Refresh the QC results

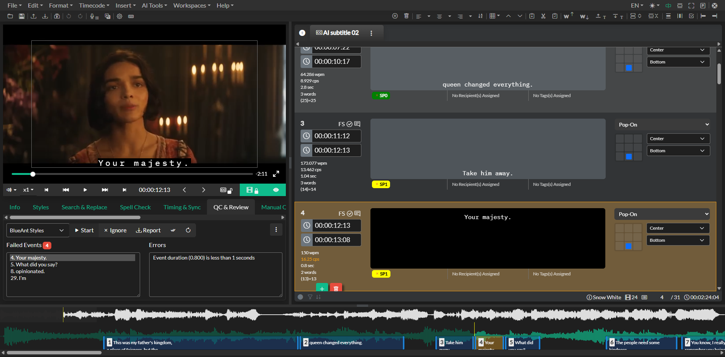(188, 230)
